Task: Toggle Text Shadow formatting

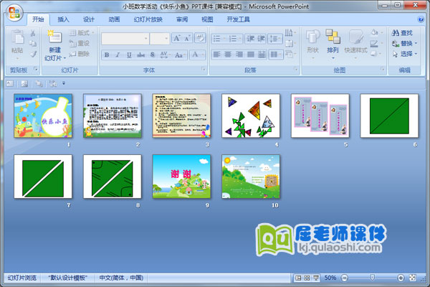Action: point(153,55)
